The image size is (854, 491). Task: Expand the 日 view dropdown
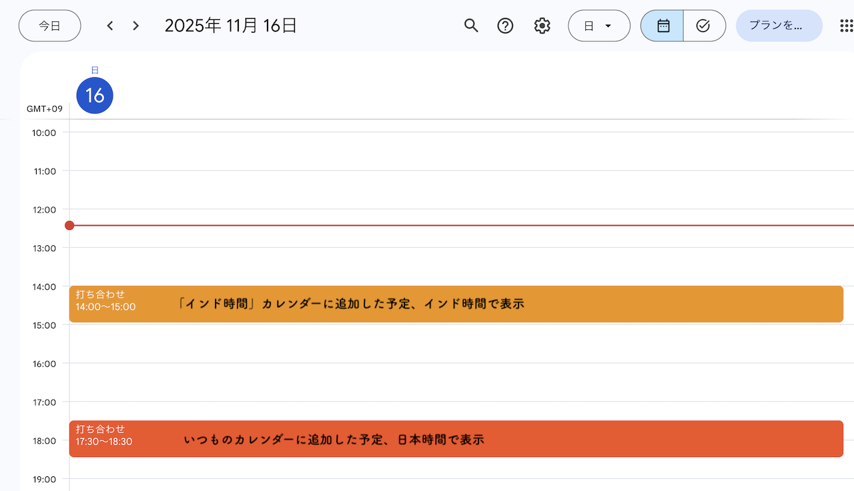[598, 26]
